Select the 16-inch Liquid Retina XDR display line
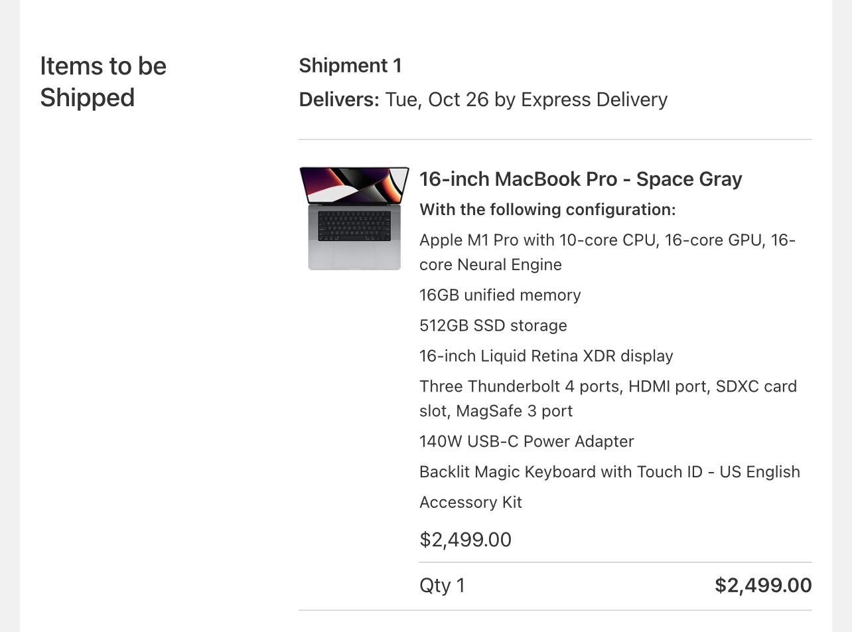Image resolution: width=852 pixels, height=632 pixels. 546,356
